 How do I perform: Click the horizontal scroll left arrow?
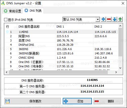[x=7, y=72]
